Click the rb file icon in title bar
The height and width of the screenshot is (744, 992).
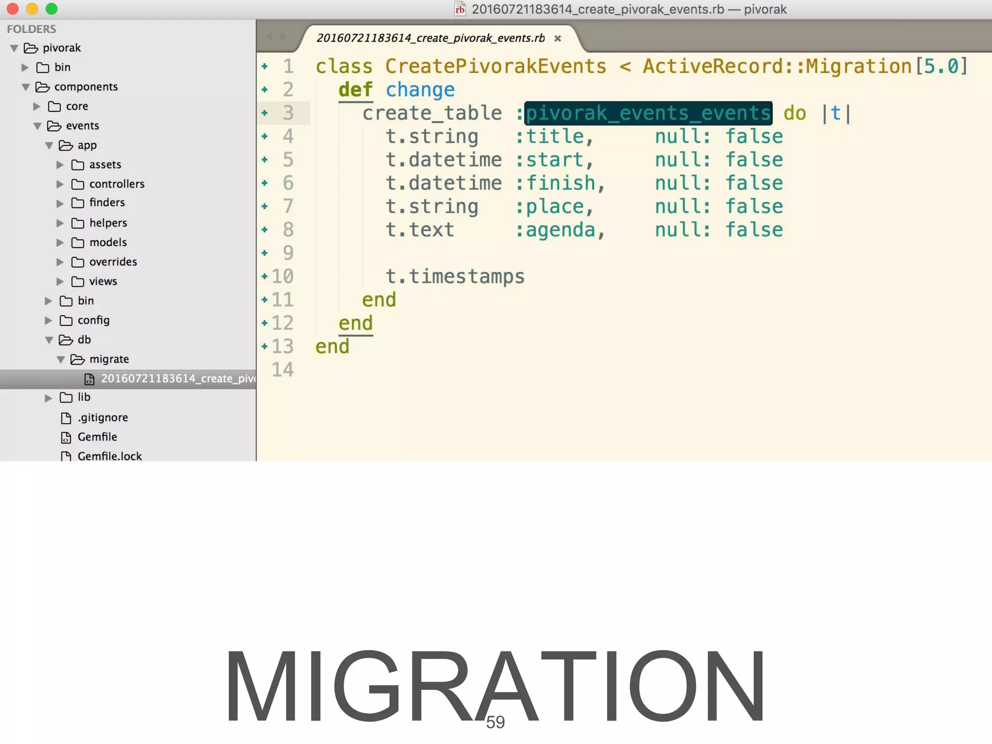[x=460, y=9]
